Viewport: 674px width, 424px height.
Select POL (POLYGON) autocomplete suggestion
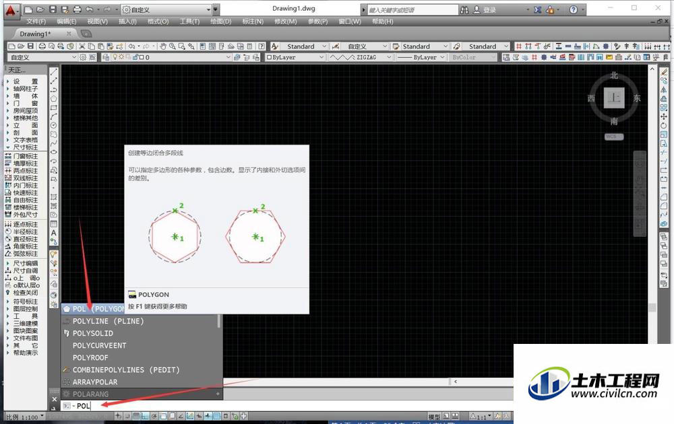pos(93,308)
